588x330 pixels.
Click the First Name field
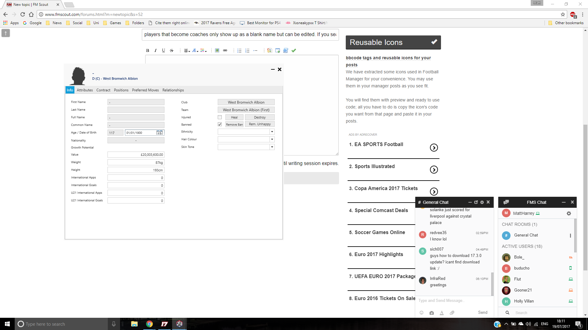click(136, 102)
